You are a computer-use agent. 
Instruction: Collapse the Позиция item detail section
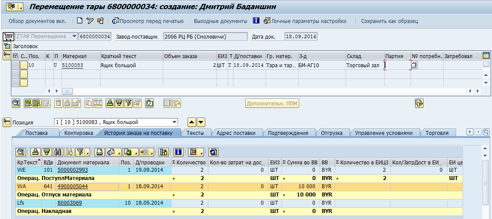coord(7,122)
